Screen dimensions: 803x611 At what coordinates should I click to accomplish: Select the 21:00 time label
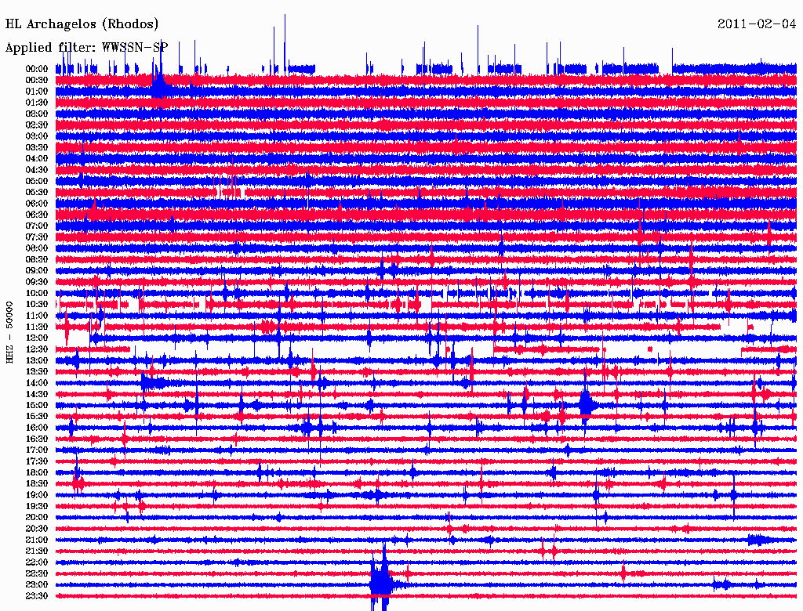click(37, 540)
